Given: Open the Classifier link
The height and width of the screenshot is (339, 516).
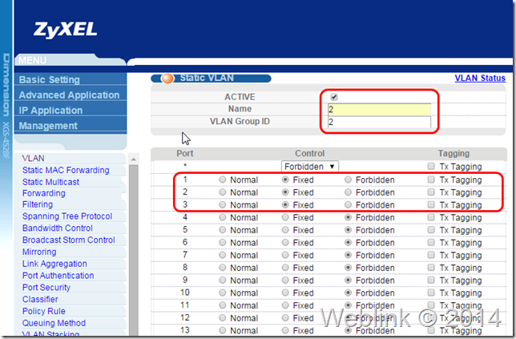Looking at the screenshot, I should 40,299.
